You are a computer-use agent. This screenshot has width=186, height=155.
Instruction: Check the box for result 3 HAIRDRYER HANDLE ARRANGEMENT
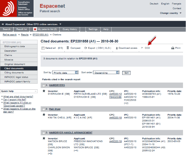point(44,133)
